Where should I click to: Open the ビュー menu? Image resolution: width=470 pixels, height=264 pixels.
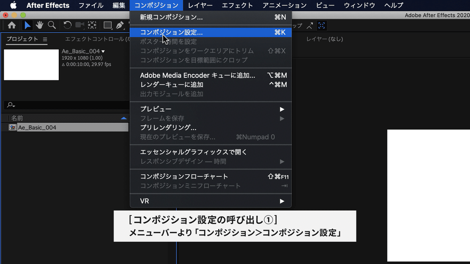(x=325, y=5)
